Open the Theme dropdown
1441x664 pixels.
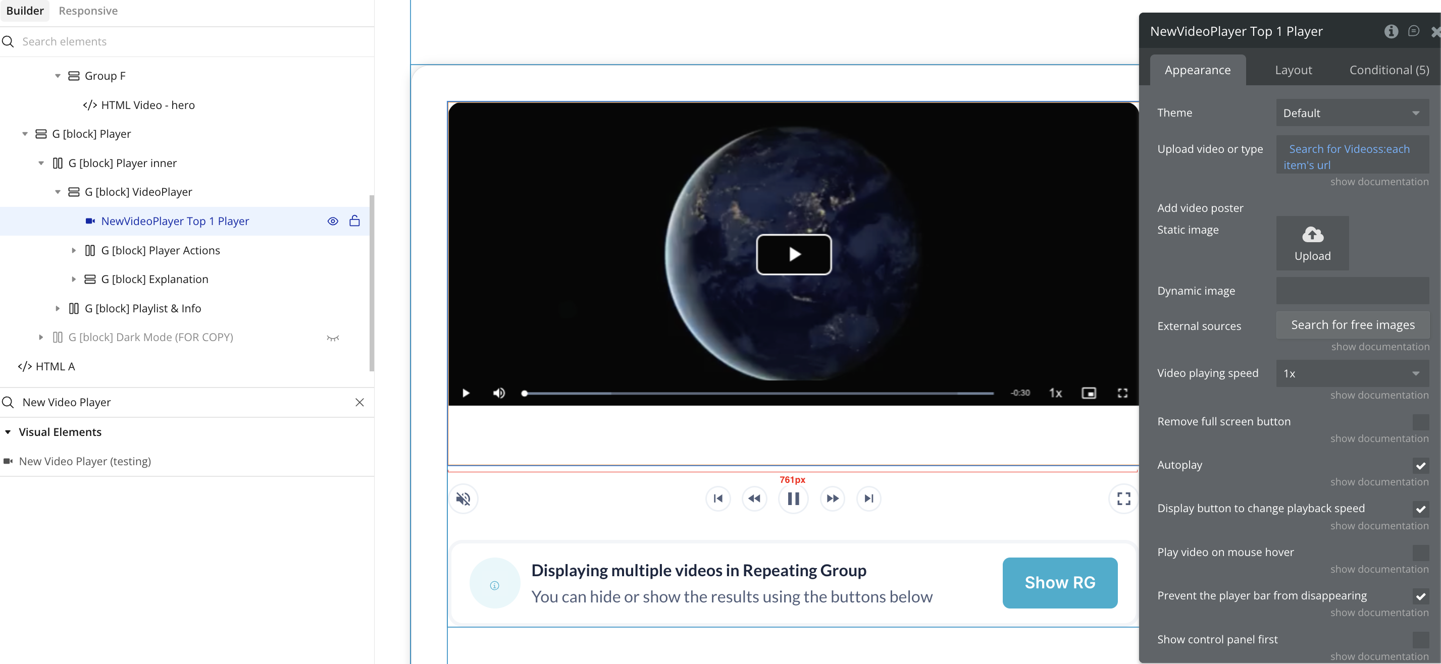(x=1352, y=113)
